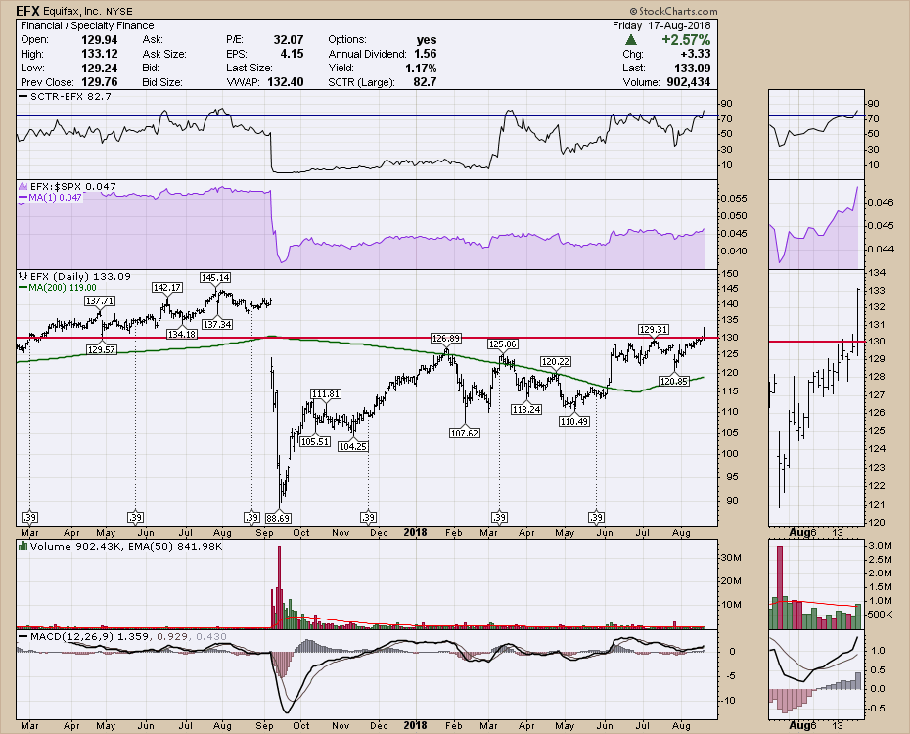This screenshot has height=734, width=910.
Task: Click the Financial / Specialty Finance sector text
Action: pos(87,25)
